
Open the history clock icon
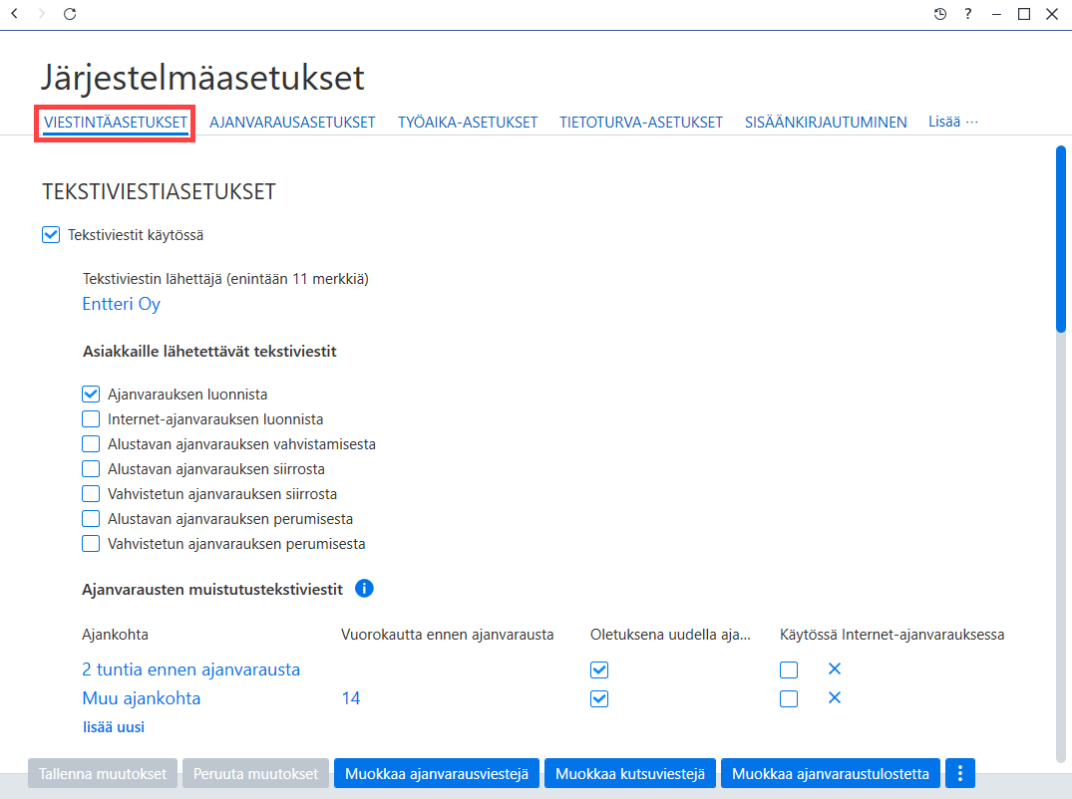pyautogui.click(x=940, y=14)
